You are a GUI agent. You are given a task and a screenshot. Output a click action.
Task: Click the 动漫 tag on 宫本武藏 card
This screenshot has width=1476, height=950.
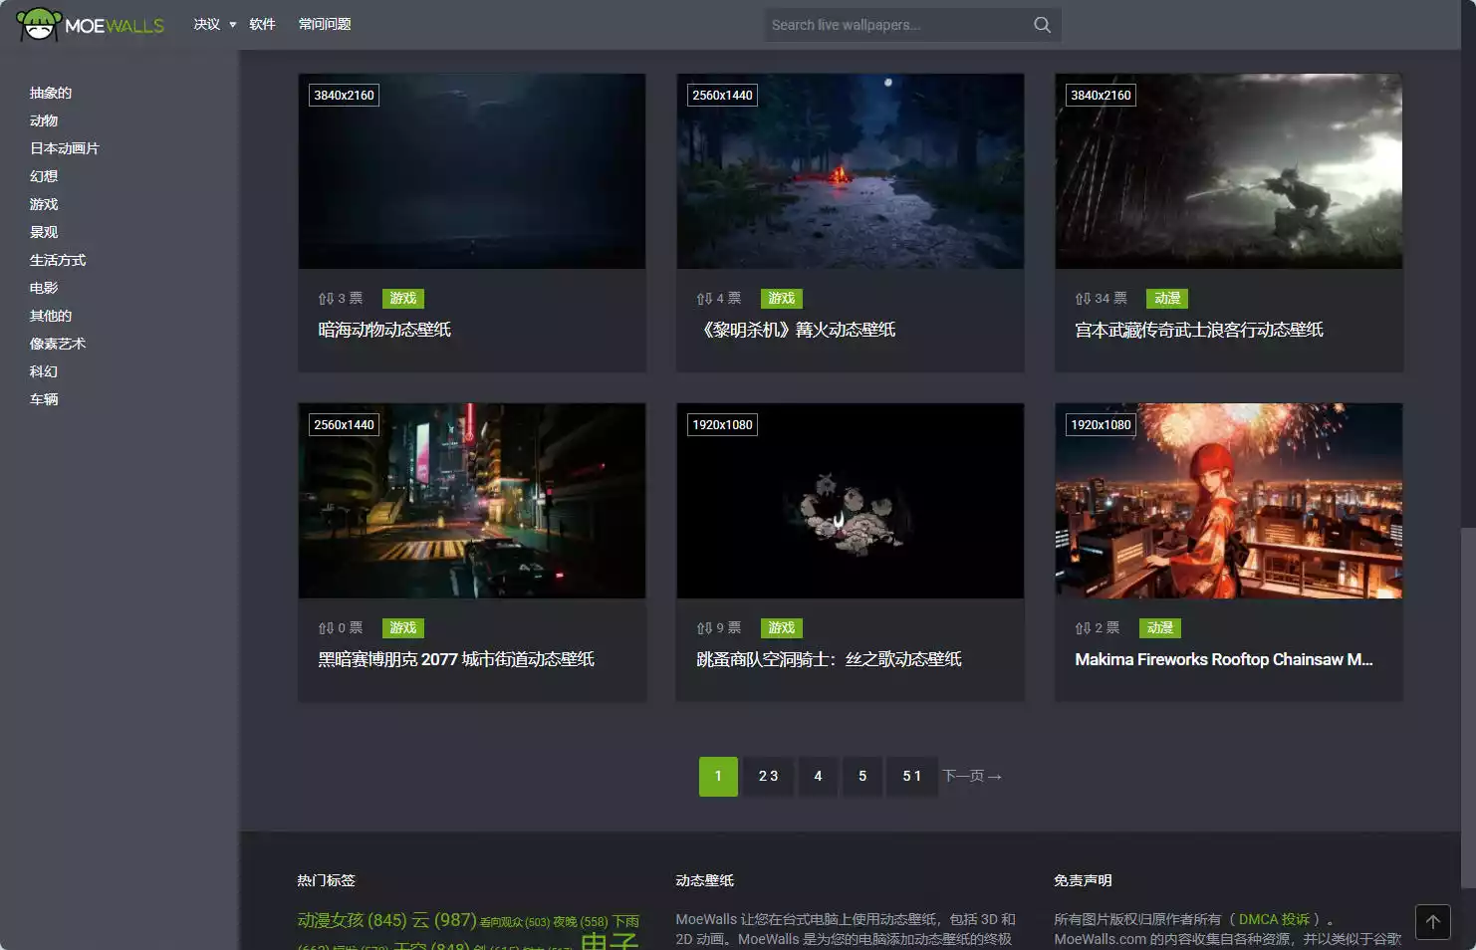pos(1167,299)
